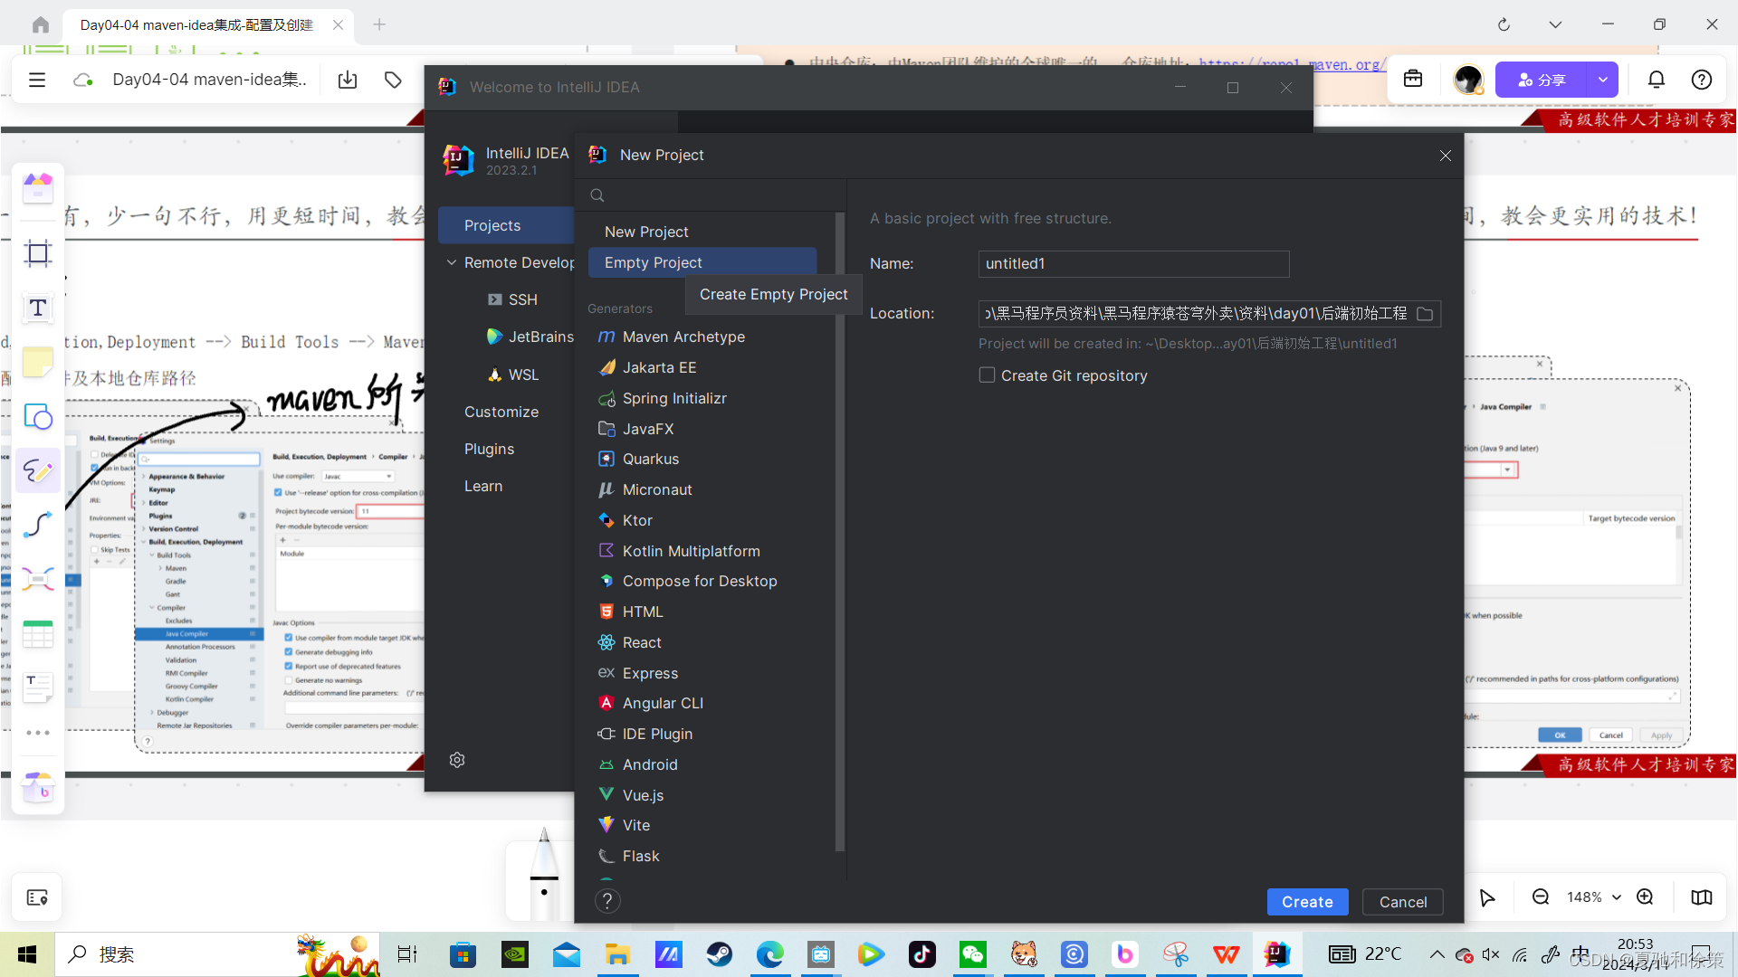
Task: Open notifications bell
Action: pos(1657,80)
